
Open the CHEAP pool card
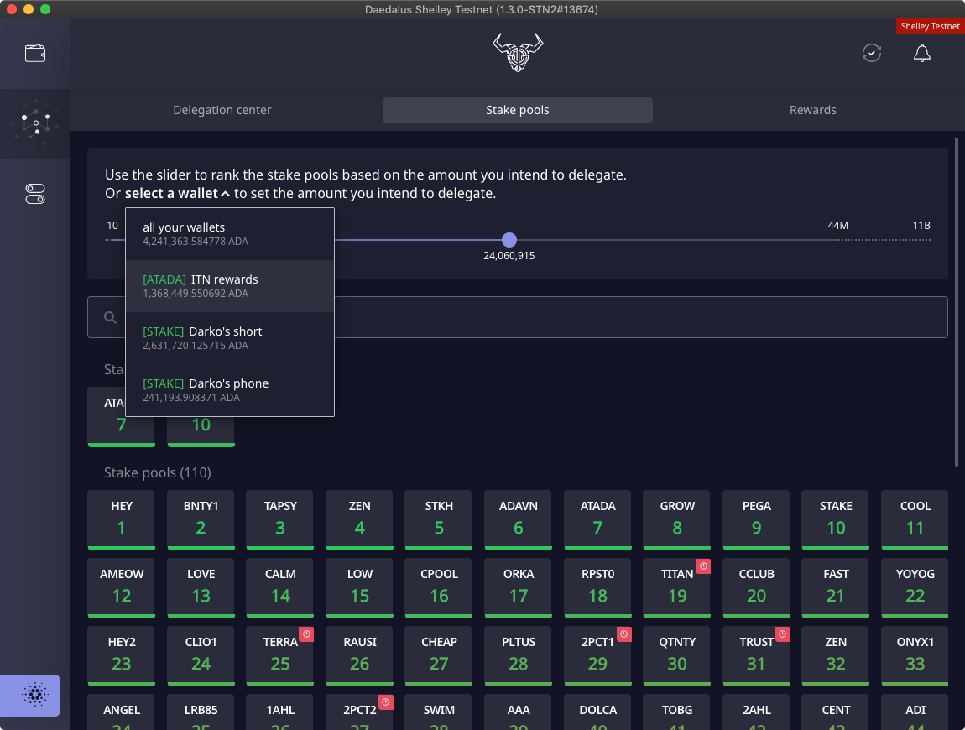[439, 655]
